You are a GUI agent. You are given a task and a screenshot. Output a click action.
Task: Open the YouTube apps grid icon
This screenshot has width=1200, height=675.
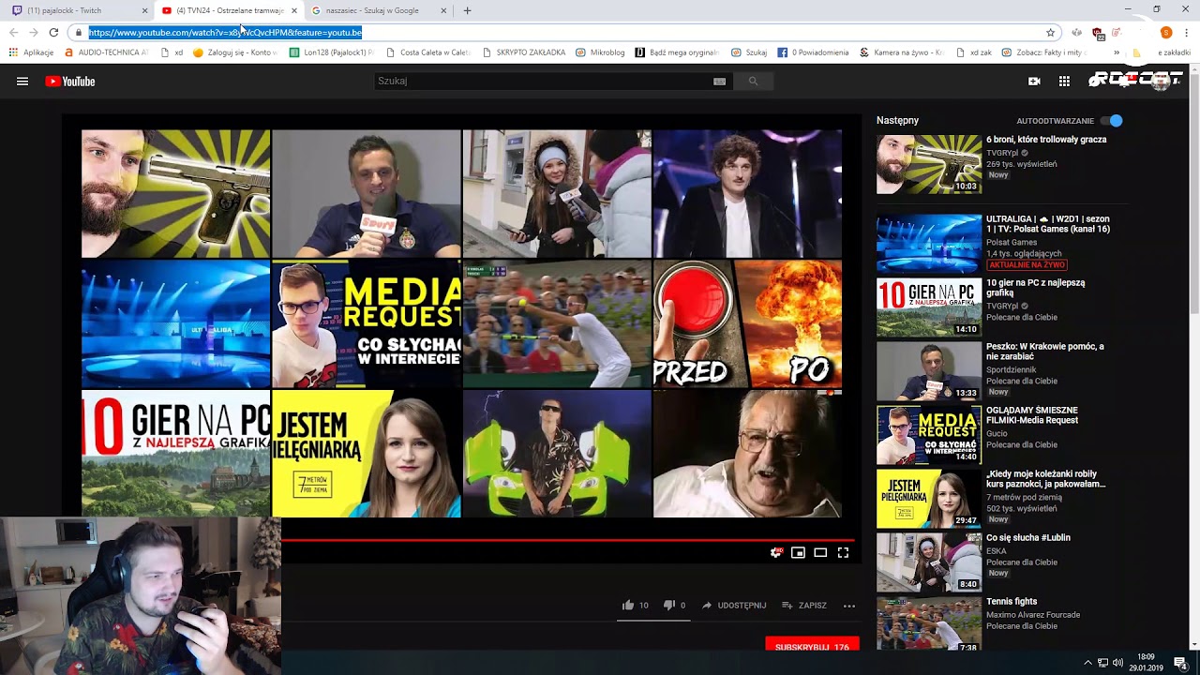point(1064,82)
